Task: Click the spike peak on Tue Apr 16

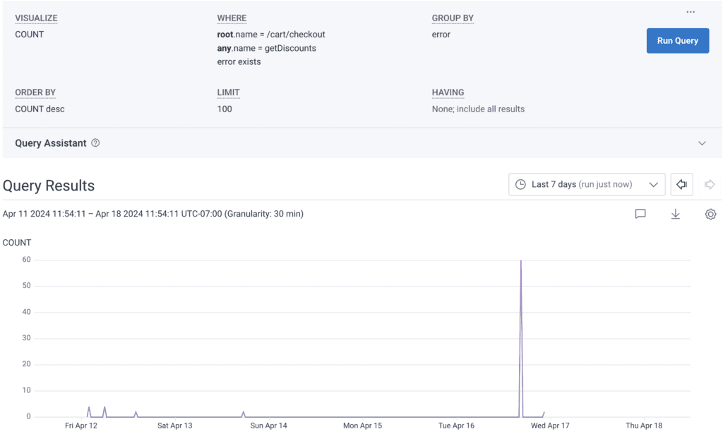Action: tap(521, 262)
